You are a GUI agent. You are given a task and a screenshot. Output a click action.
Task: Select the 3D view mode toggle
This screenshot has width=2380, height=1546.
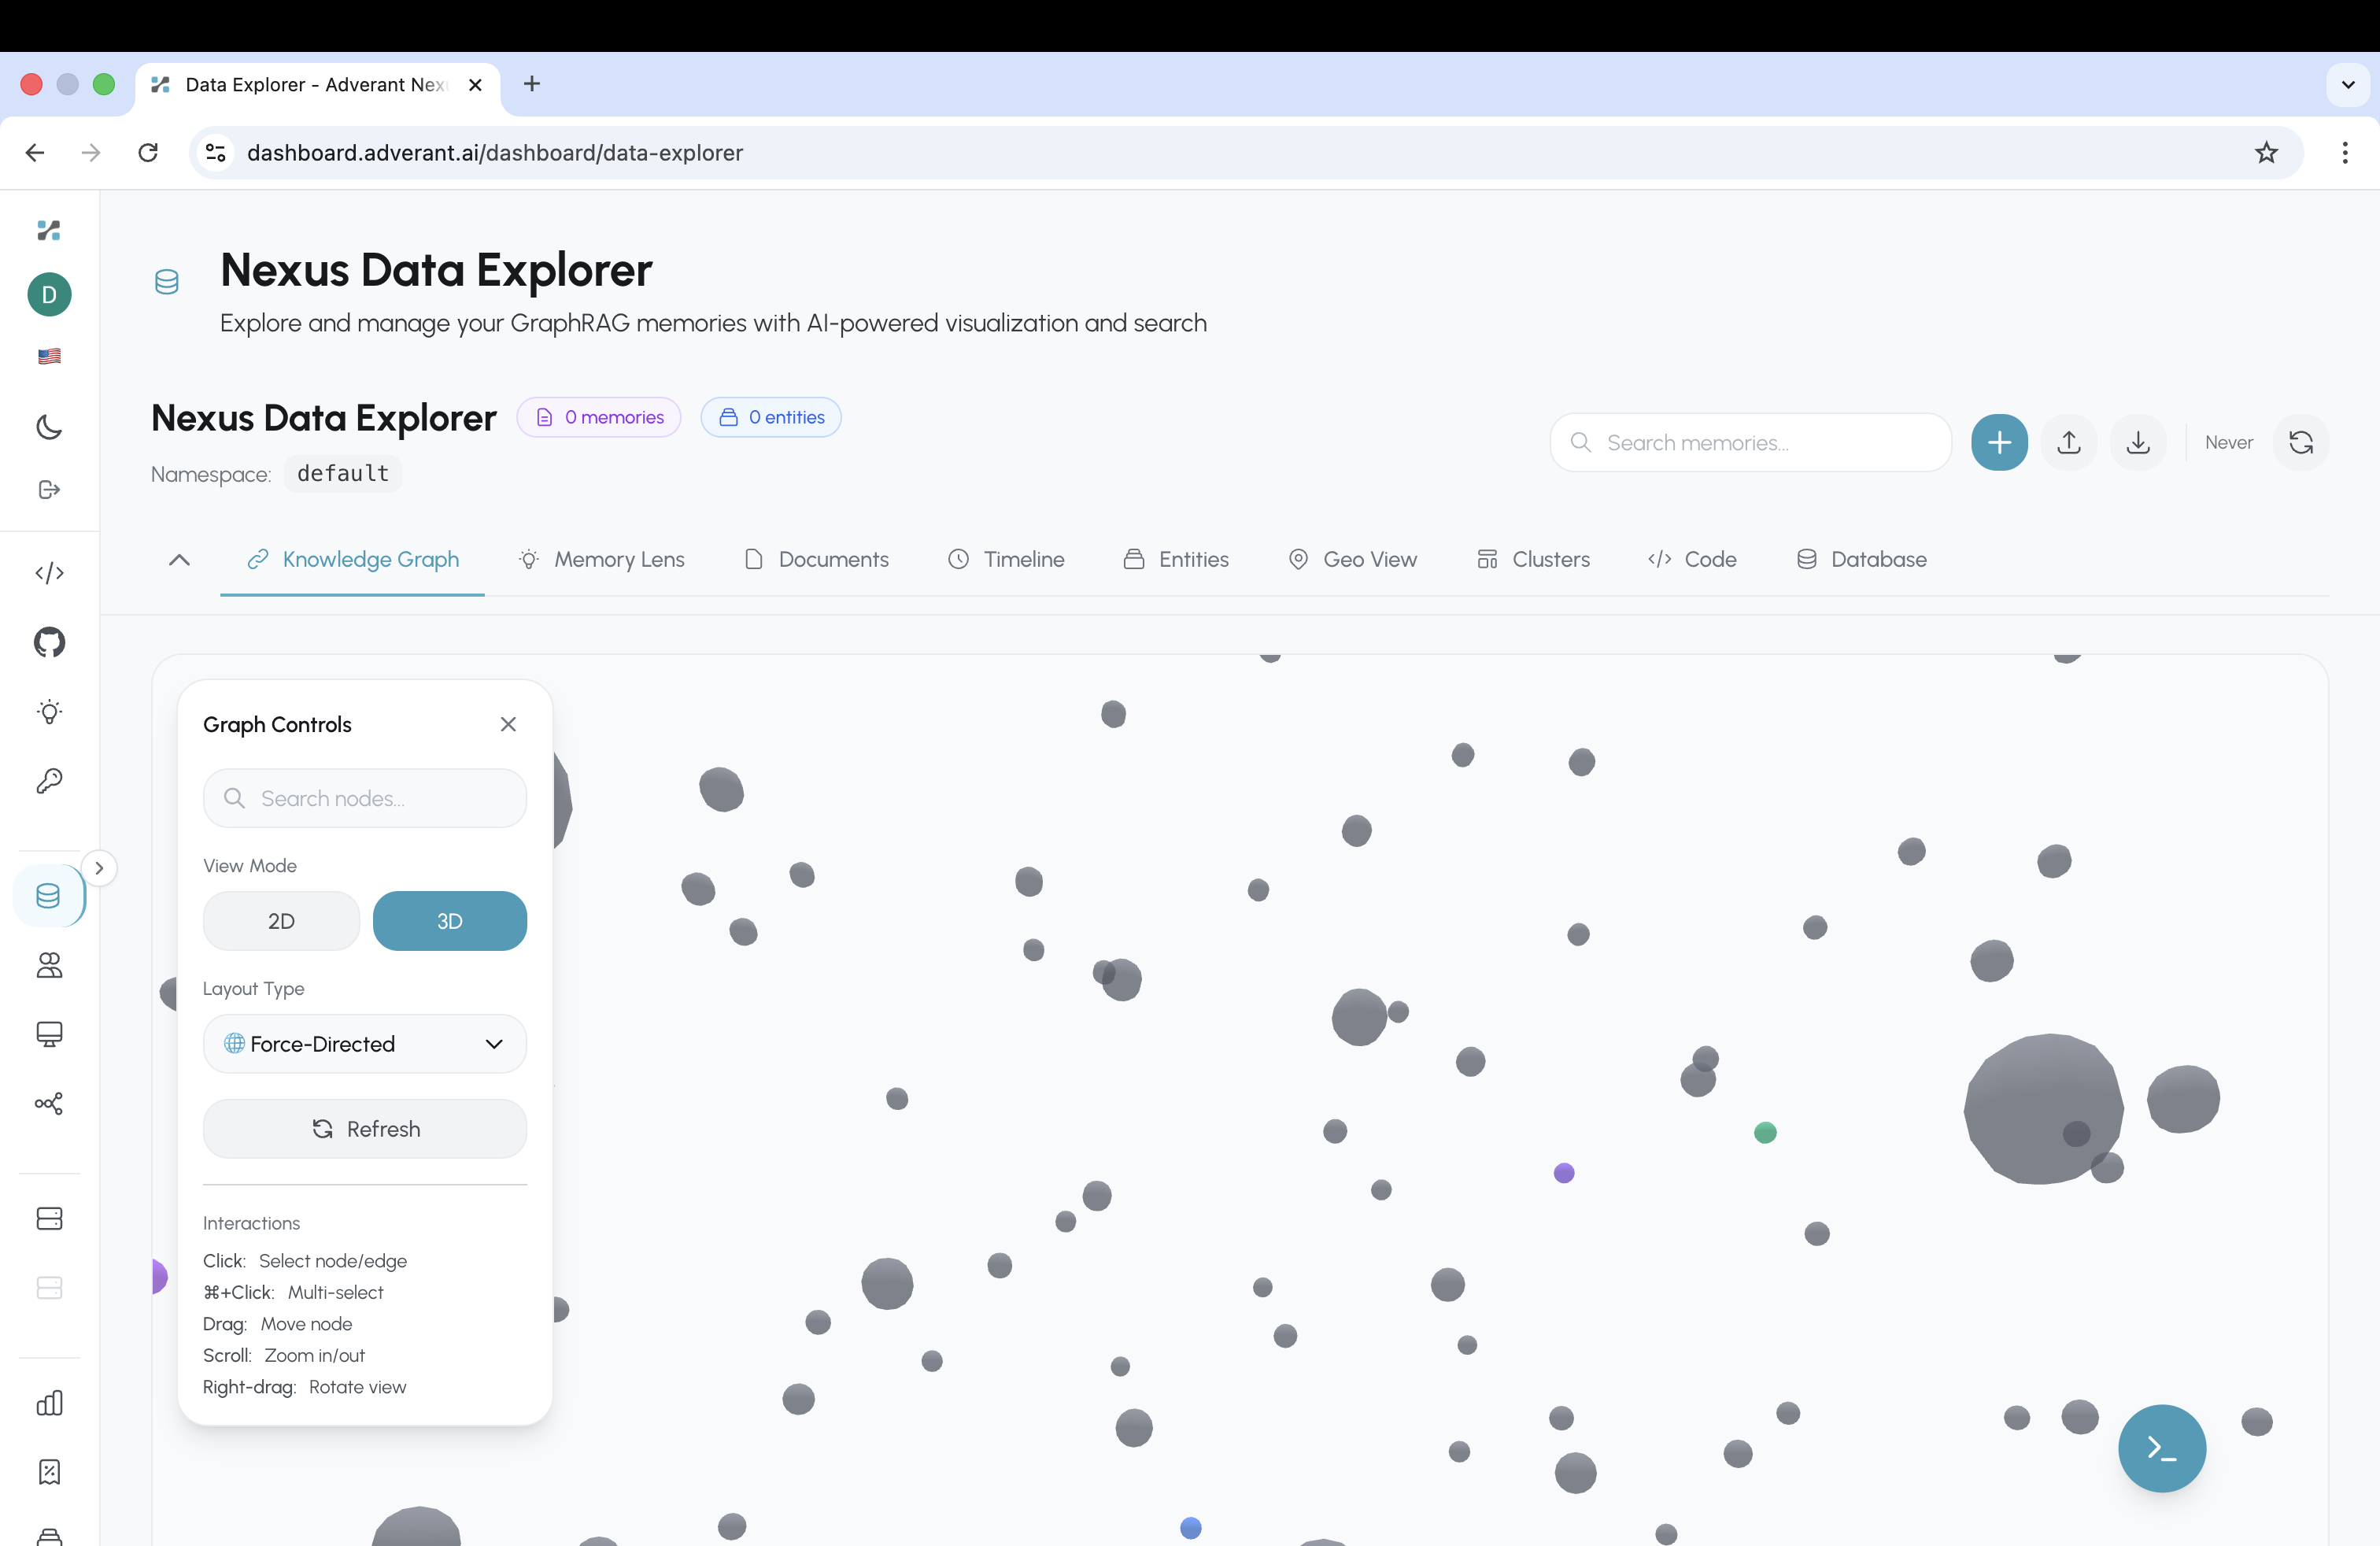pos(449,920)
